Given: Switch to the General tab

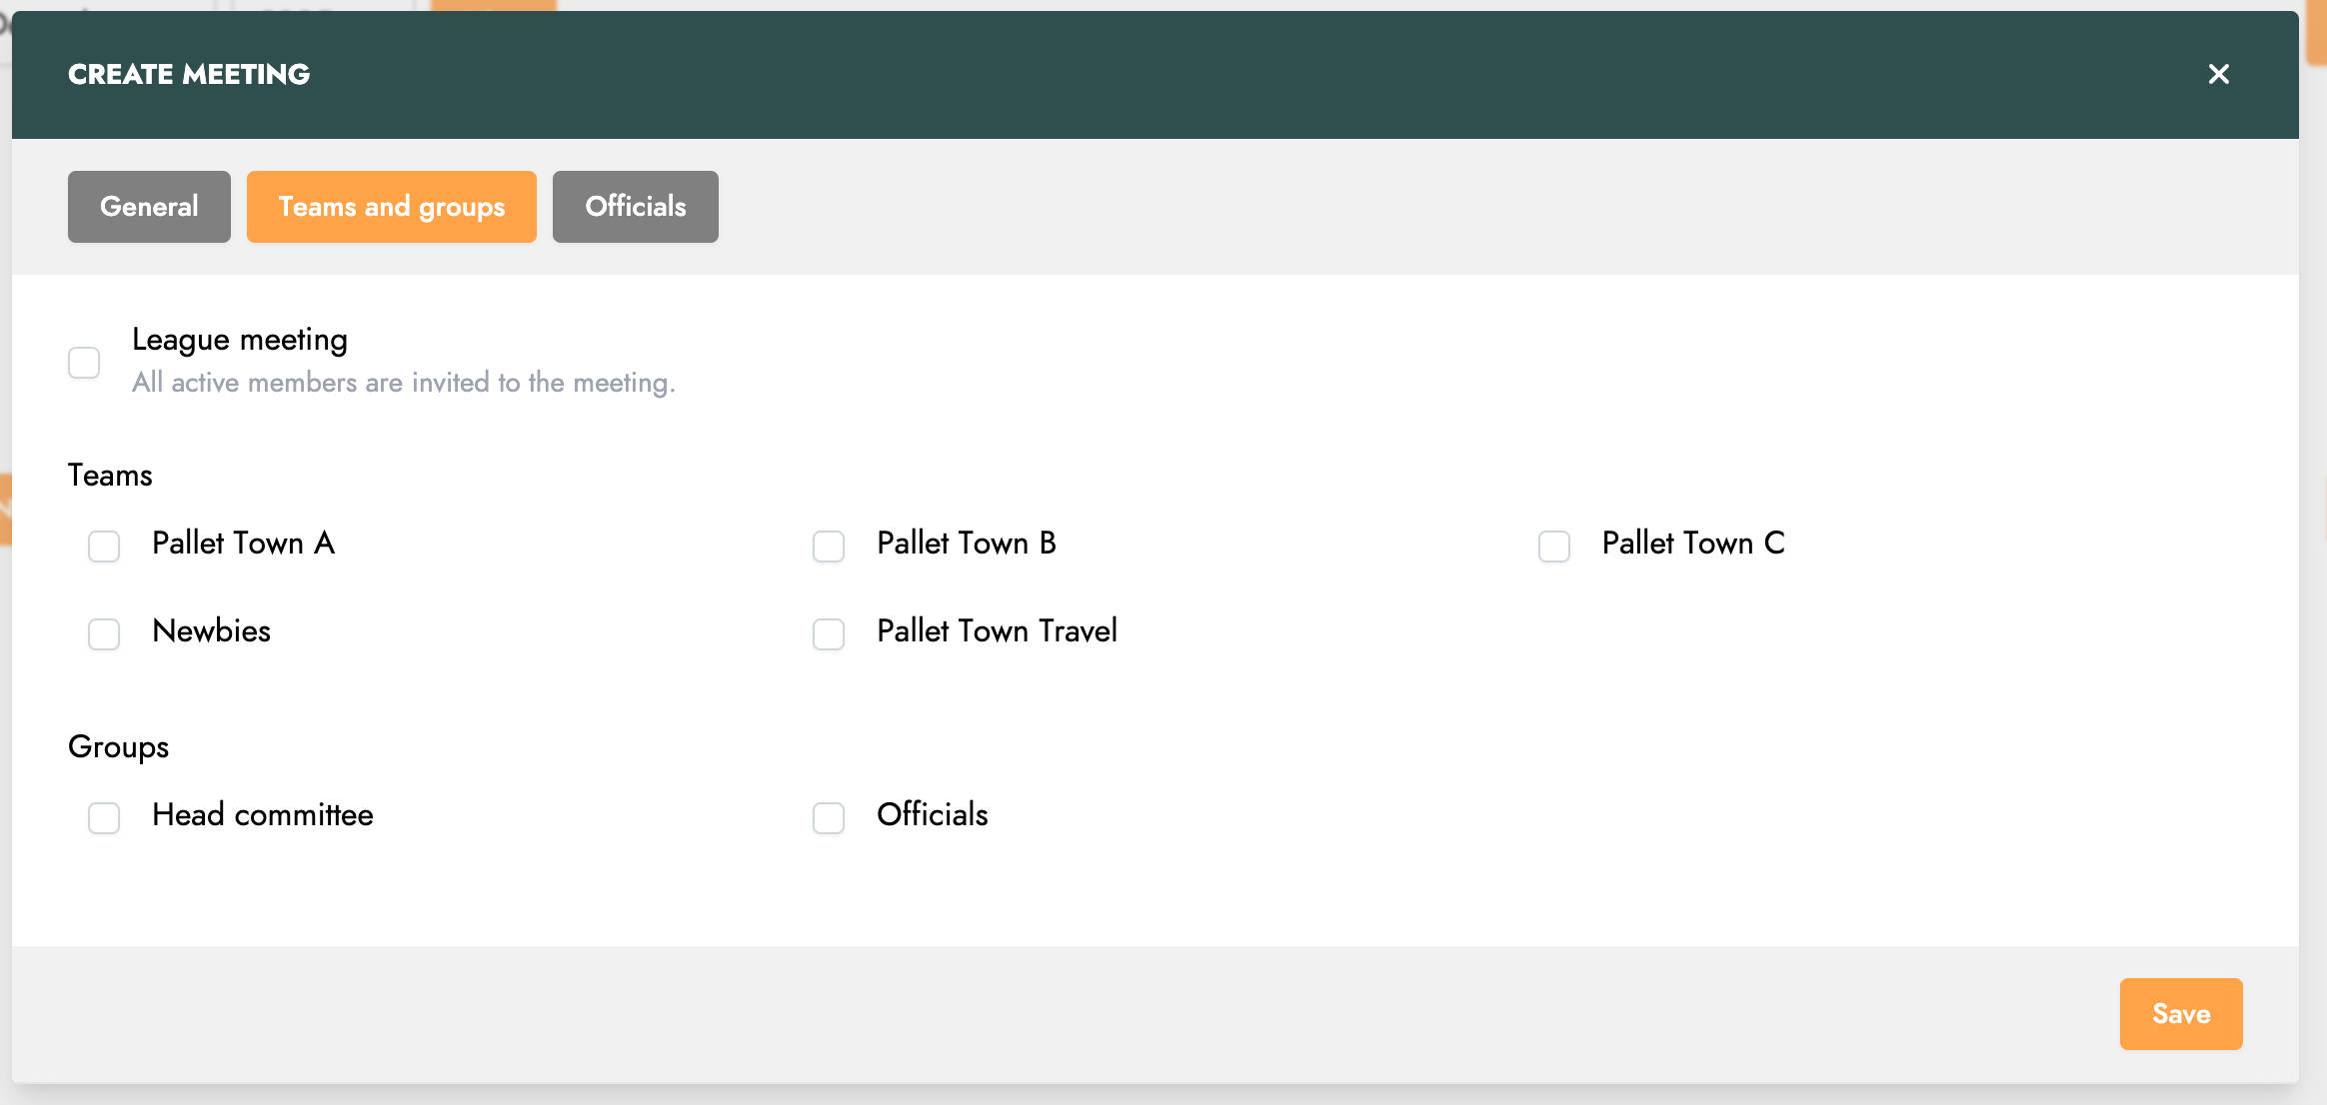Looking at the screenshot, I should [x=149, y=207].
